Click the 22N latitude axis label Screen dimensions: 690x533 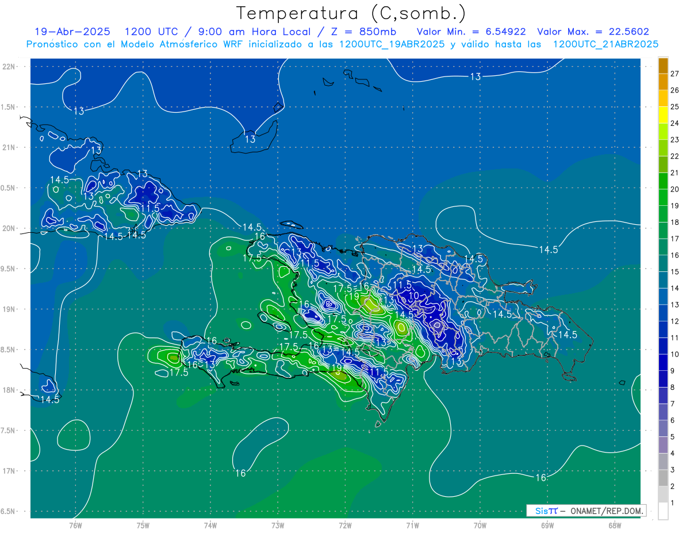[10, 66]
